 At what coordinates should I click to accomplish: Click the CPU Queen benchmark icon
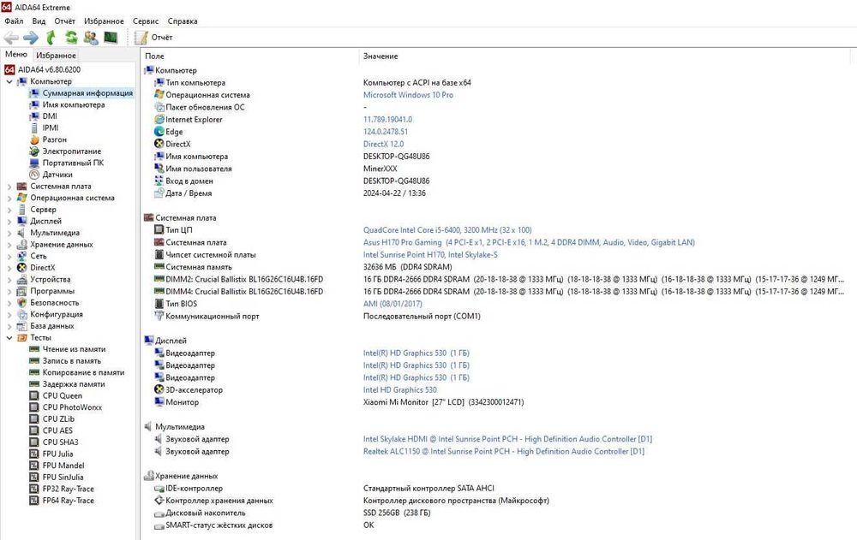coord(34,396)
